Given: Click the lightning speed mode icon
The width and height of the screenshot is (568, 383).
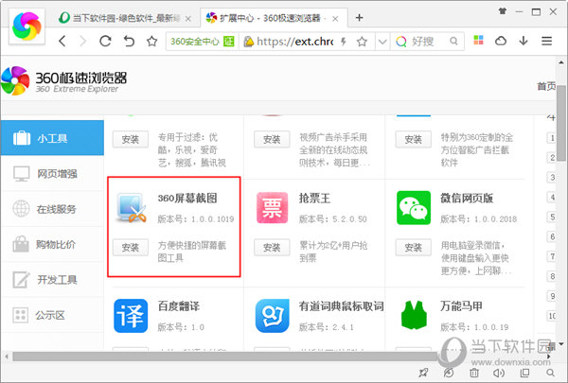Looking at the screenshot, I should 344,42.
